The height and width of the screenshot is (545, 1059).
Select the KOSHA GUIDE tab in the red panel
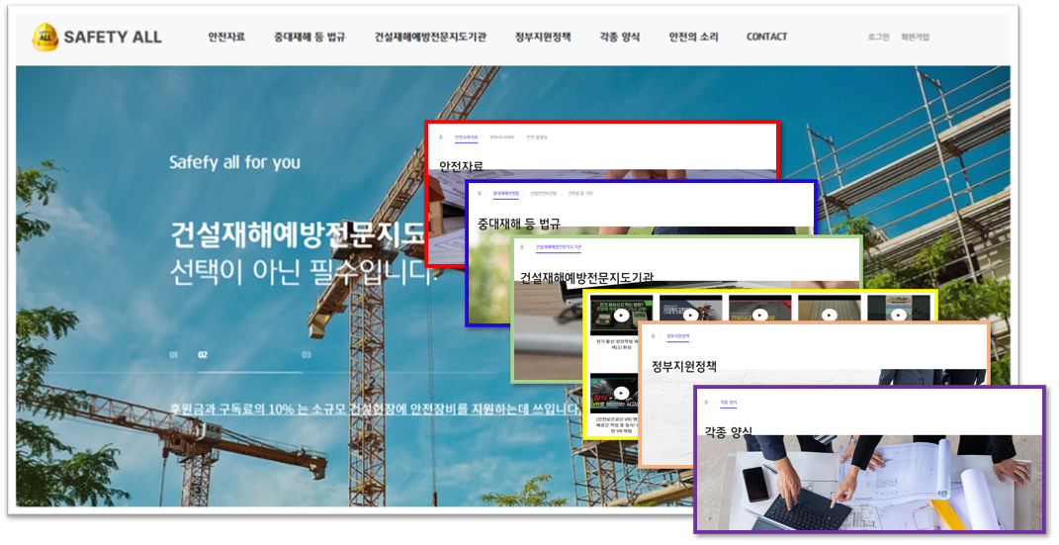(x=501, y=137)
